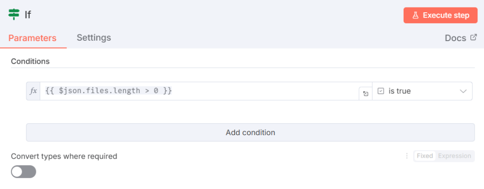484x189 pixels.
Task: Click the fx expression icon
Action: [33, 91]
